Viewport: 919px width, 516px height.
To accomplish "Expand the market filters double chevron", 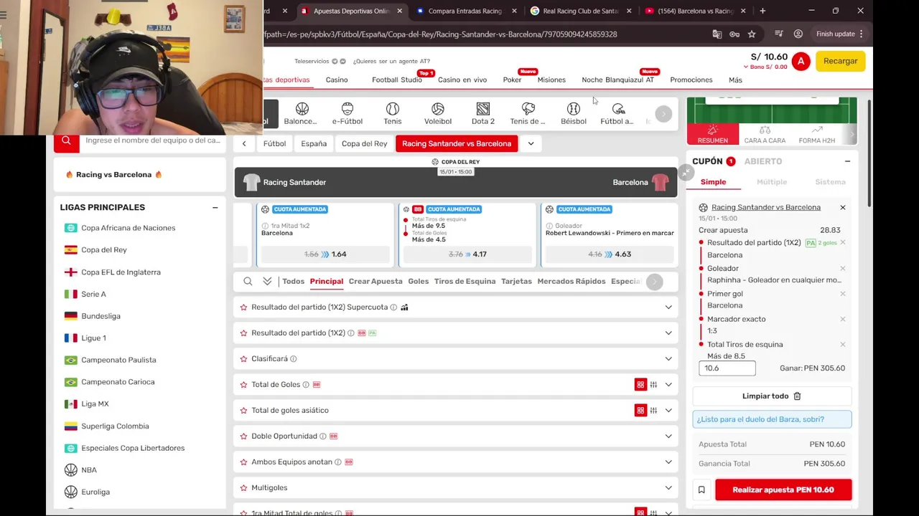I will [267, 282].
